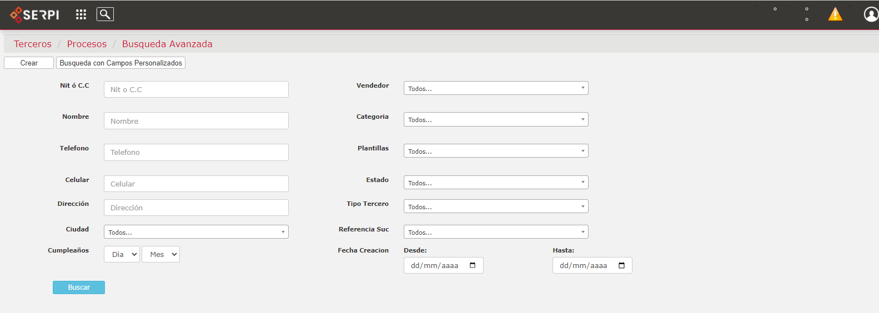Focus the Dirección input field
This screenshot has height=313, width=879.
coord(196,208)
